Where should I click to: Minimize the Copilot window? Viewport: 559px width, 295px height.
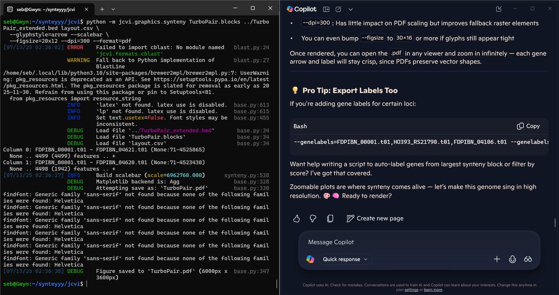(x=516, y=8)
